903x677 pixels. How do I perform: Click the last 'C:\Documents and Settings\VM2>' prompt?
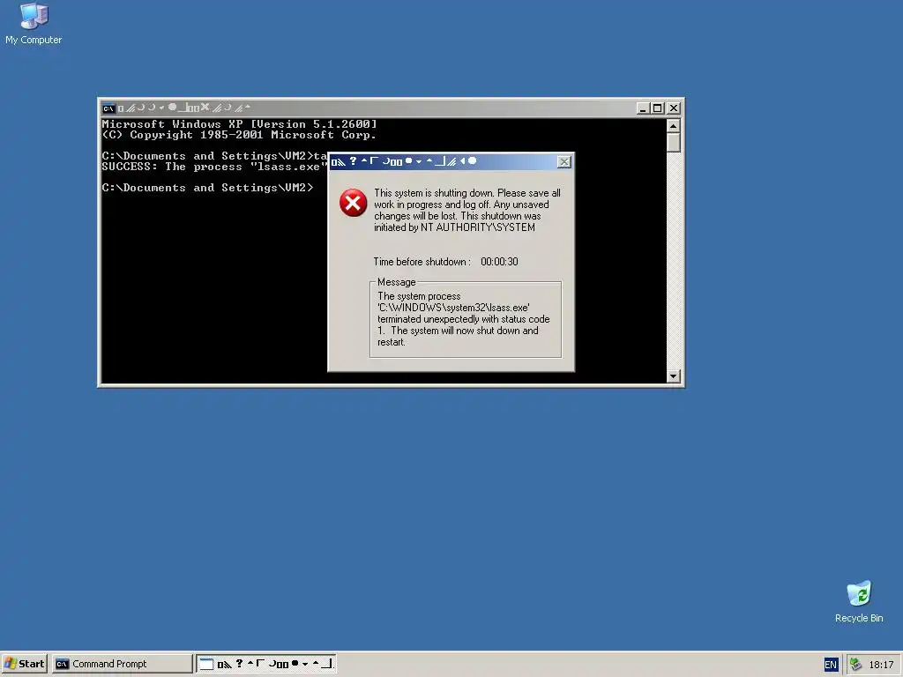pyautogui.click(x=208, y=188)
